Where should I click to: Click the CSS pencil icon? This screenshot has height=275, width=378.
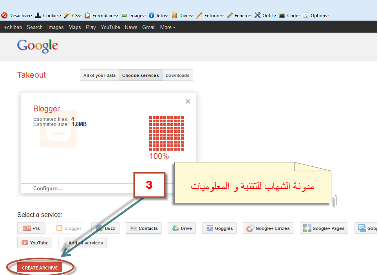(67, 15)
